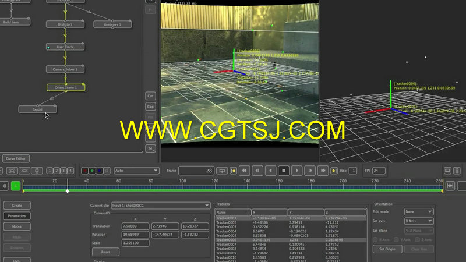The image size is (466, 262).
Task: Toggle the blue channel display button
Action: point(100,171)
